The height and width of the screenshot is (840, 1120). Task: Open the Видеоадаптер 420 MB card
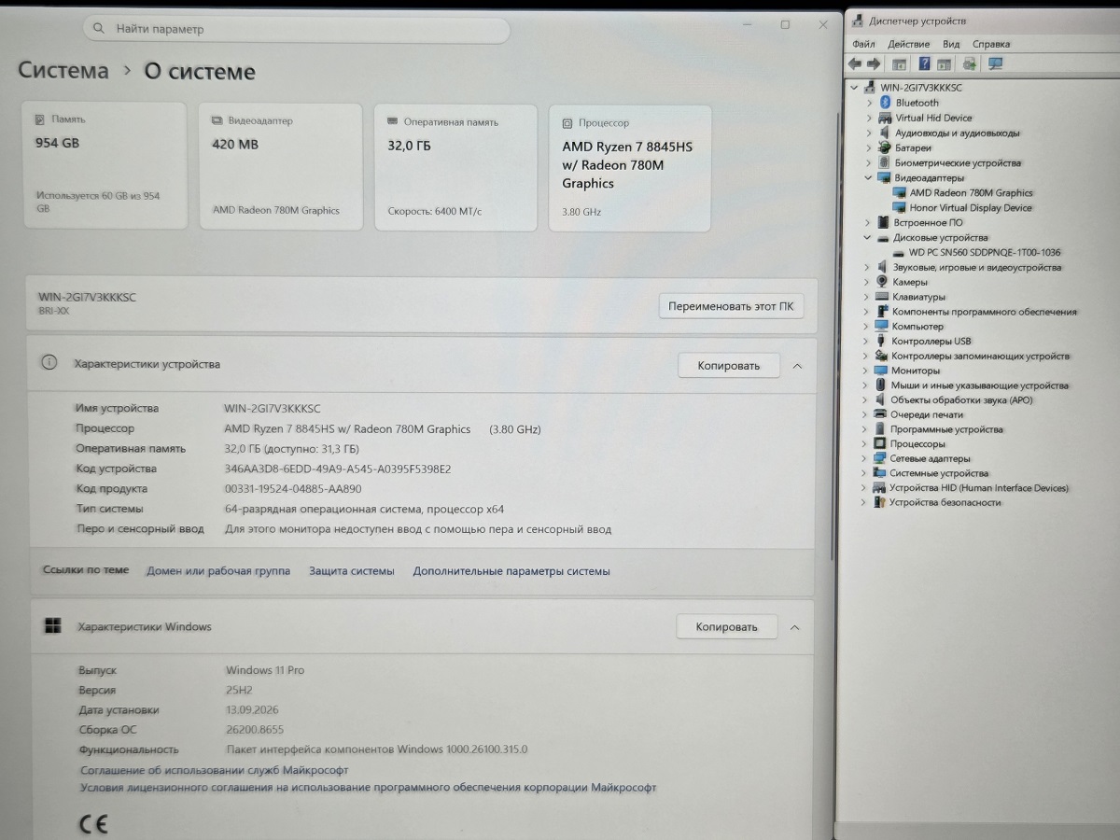281,167
